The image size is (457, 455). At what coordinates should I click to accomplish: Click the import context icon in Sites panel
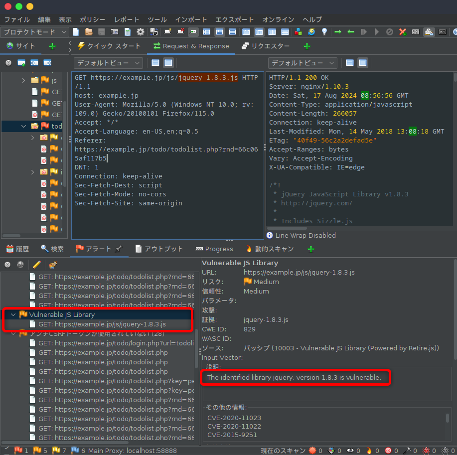pyautogui.click(x=34, y=63)
